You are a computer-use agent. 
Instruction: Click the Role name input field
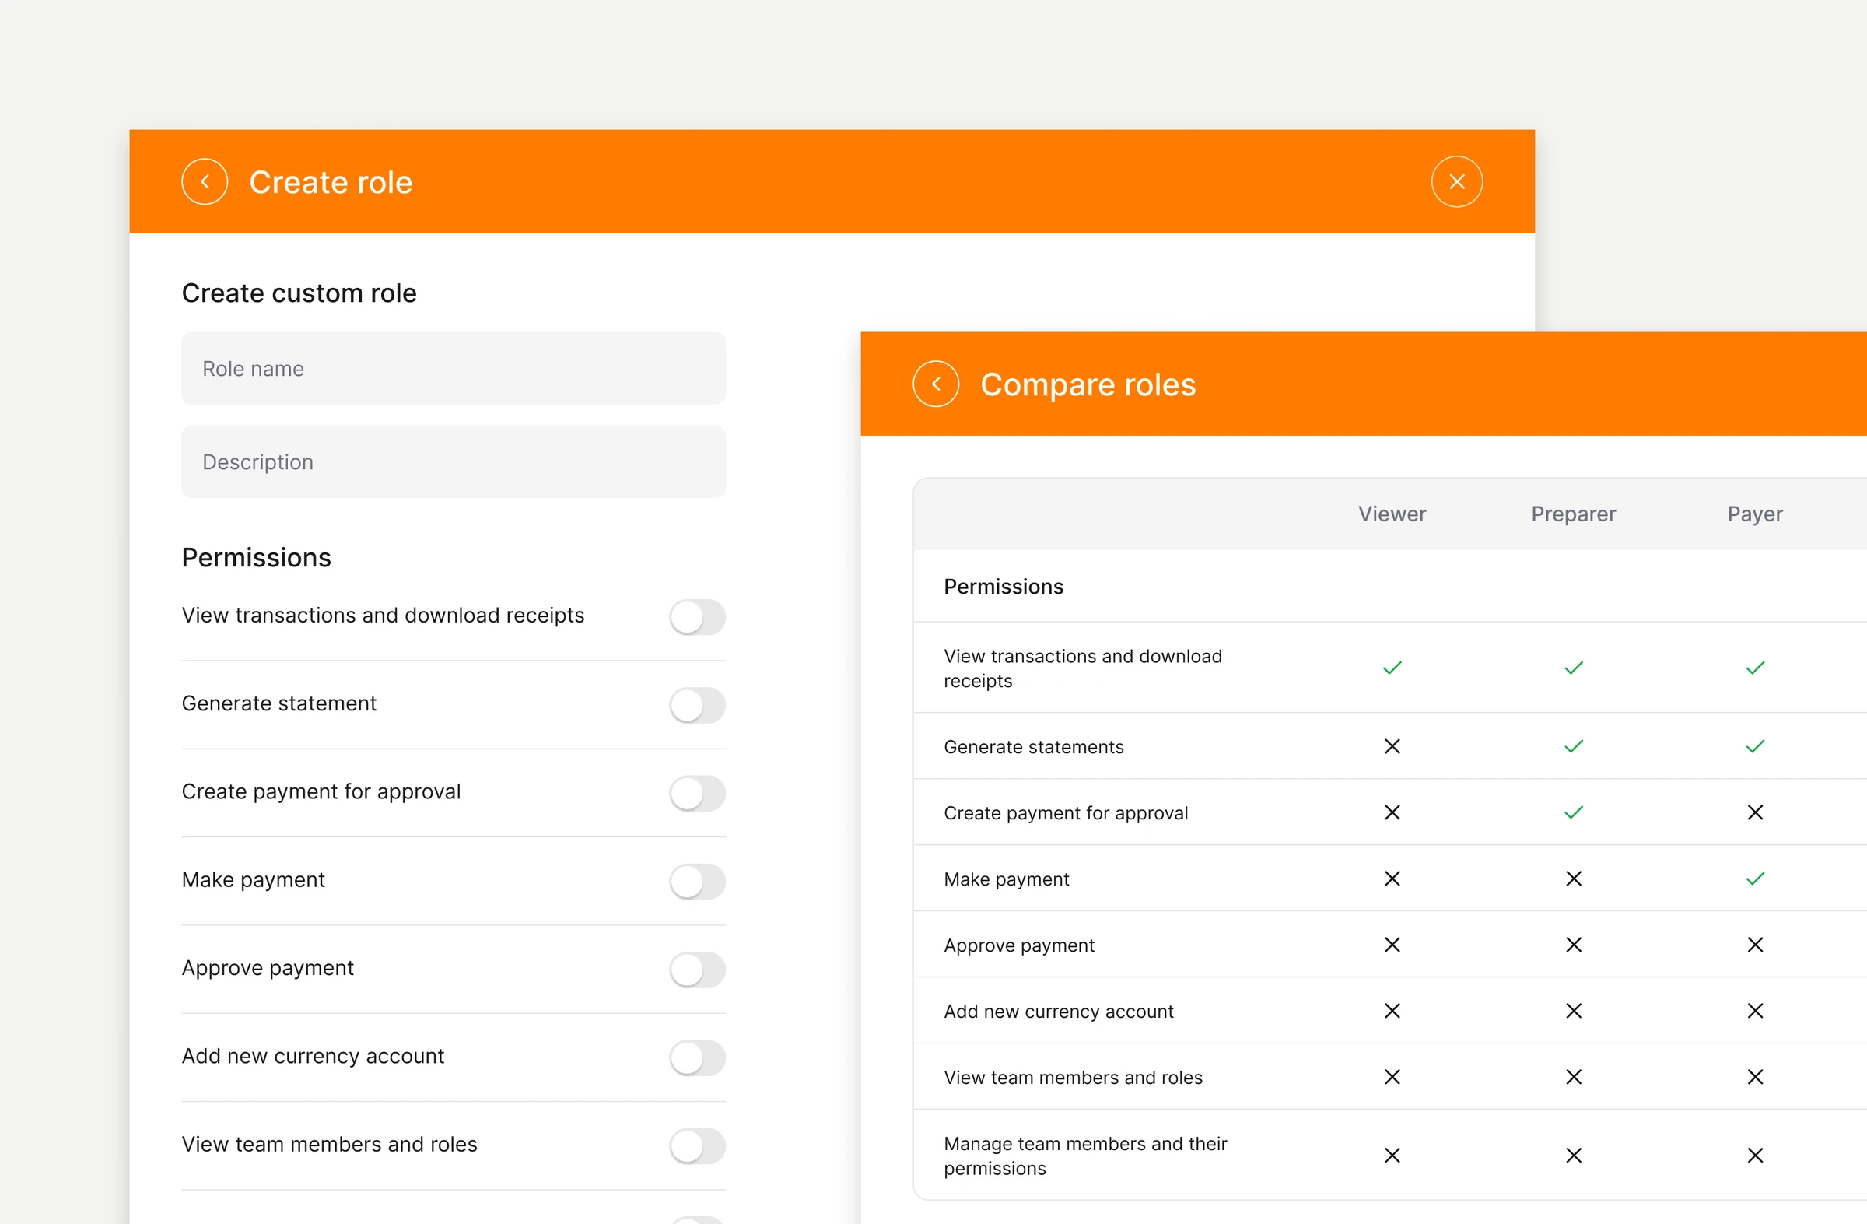click(x=454, y=369)
